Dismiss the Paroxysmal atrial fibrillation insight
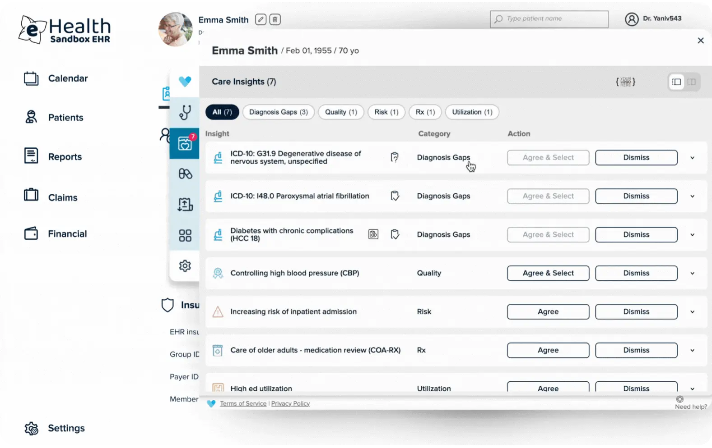This screenshot has height=448, width=712. pos(636,196)
